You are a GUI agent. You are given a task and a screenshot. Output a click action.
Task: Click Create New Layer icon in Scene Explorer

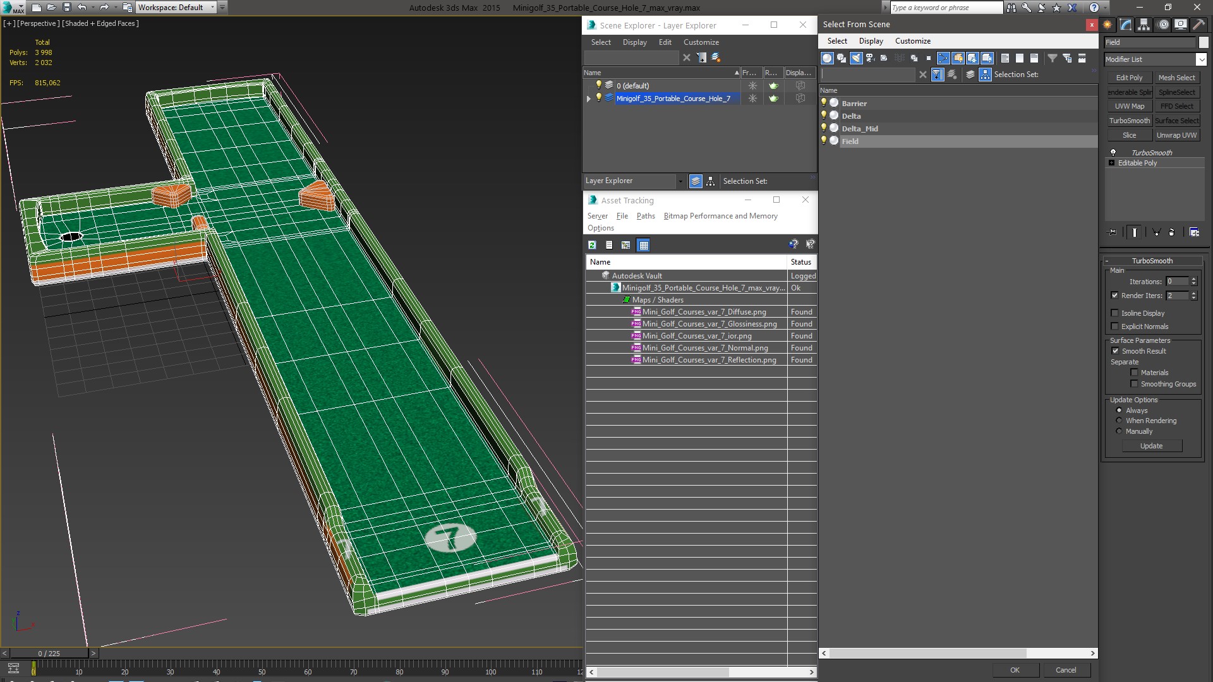(x=716, y=57)
